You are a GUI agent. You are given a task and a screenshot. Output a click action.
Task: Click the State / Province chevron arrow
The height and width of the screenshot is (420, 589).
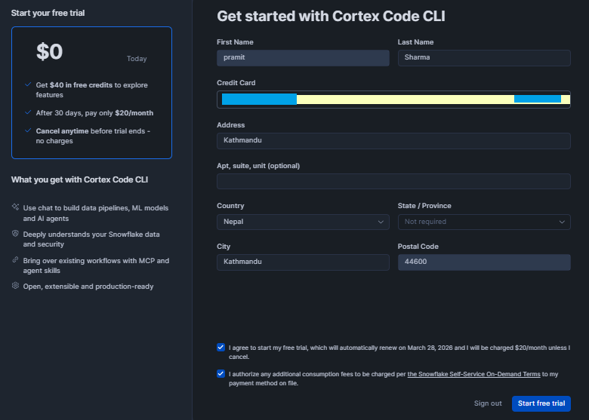point(562,222)
